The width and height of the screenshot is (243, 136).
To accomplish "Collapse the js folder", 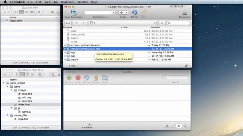I will click(11, 108).
